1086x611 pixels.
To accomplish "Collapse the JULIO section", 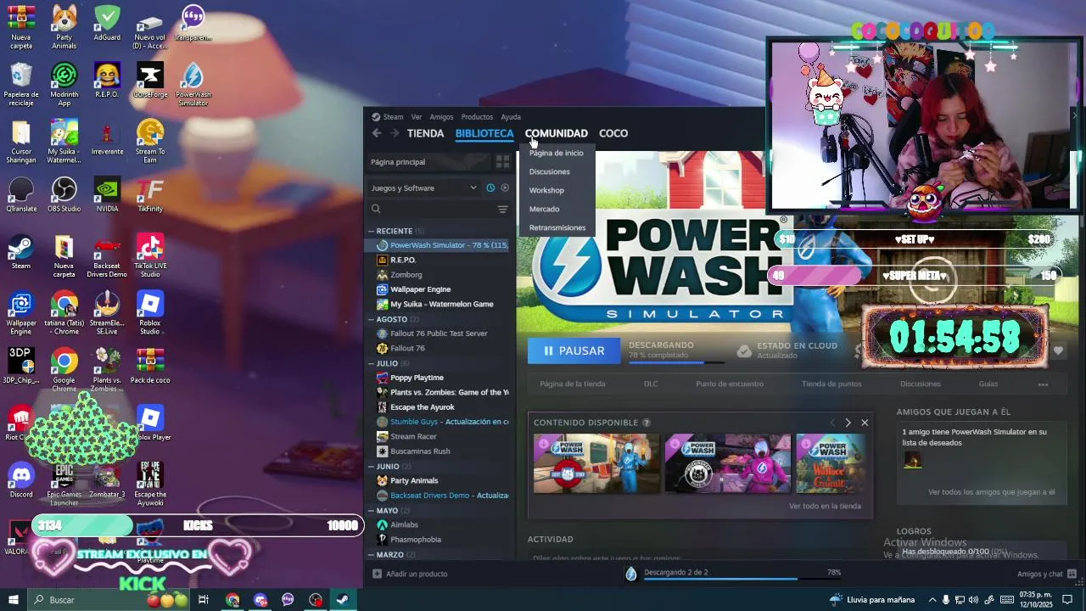I will pos(372,363).
